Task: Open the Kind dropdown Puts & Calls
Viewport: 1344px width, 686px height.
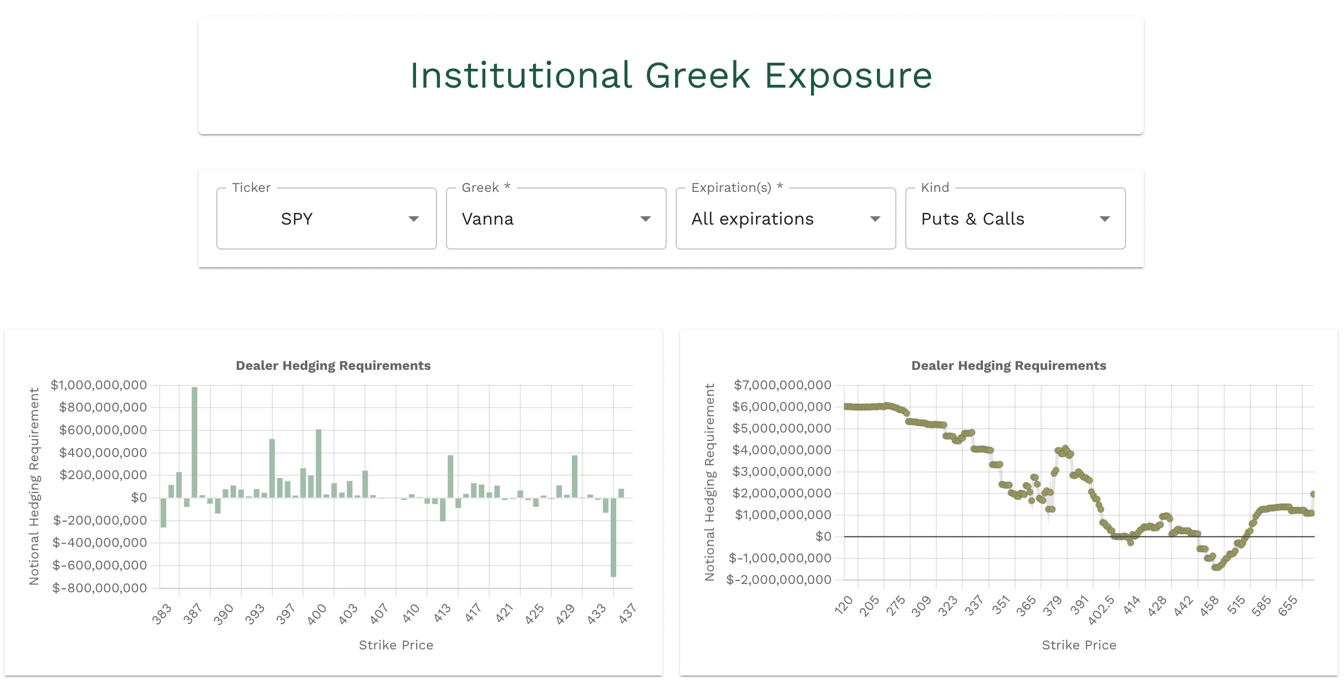Action: coord(1015,218)
